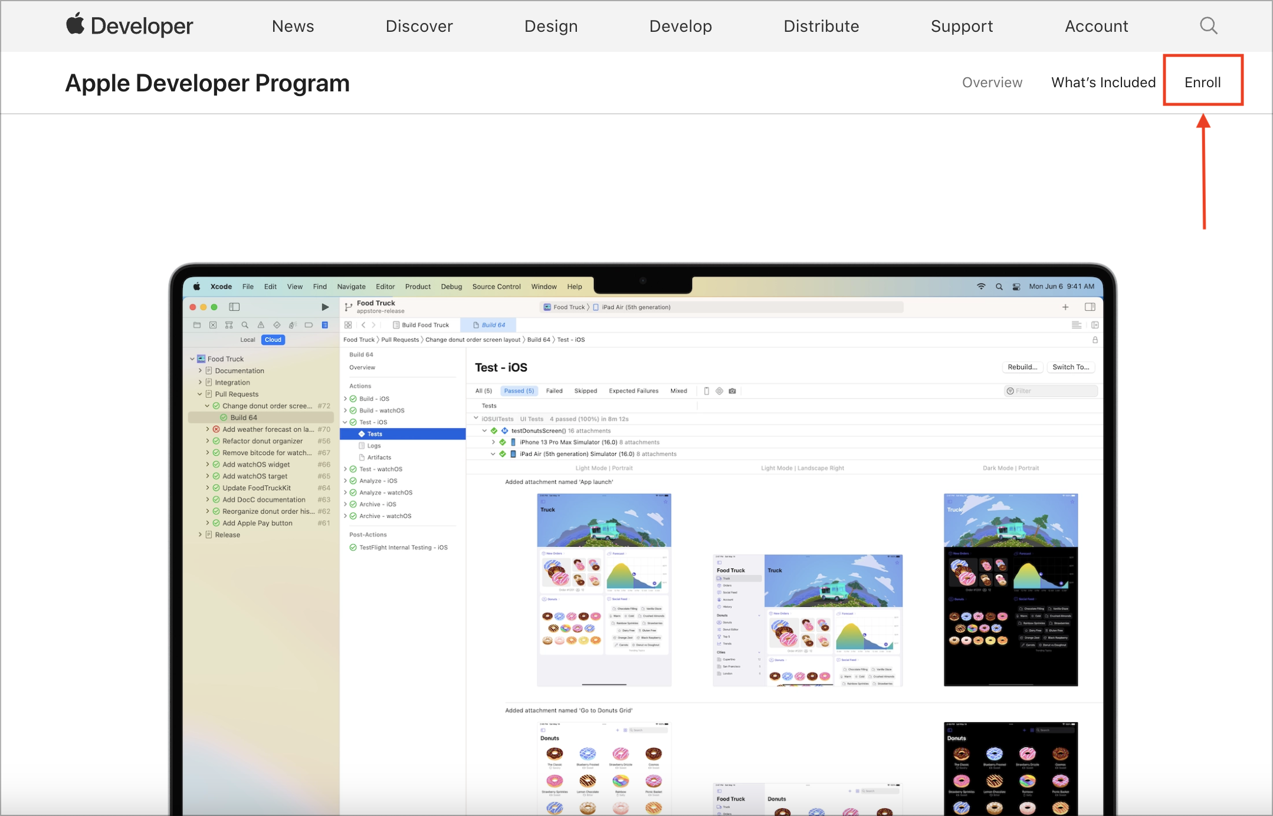
Task: Open the Source Control menu
Action: pos(496,287)
